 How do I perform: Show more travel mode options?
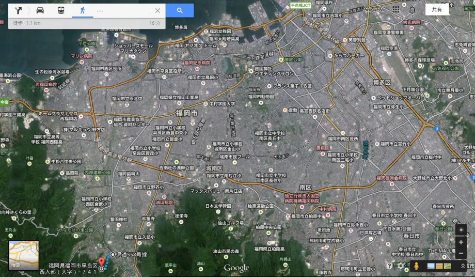pos(100,11)
